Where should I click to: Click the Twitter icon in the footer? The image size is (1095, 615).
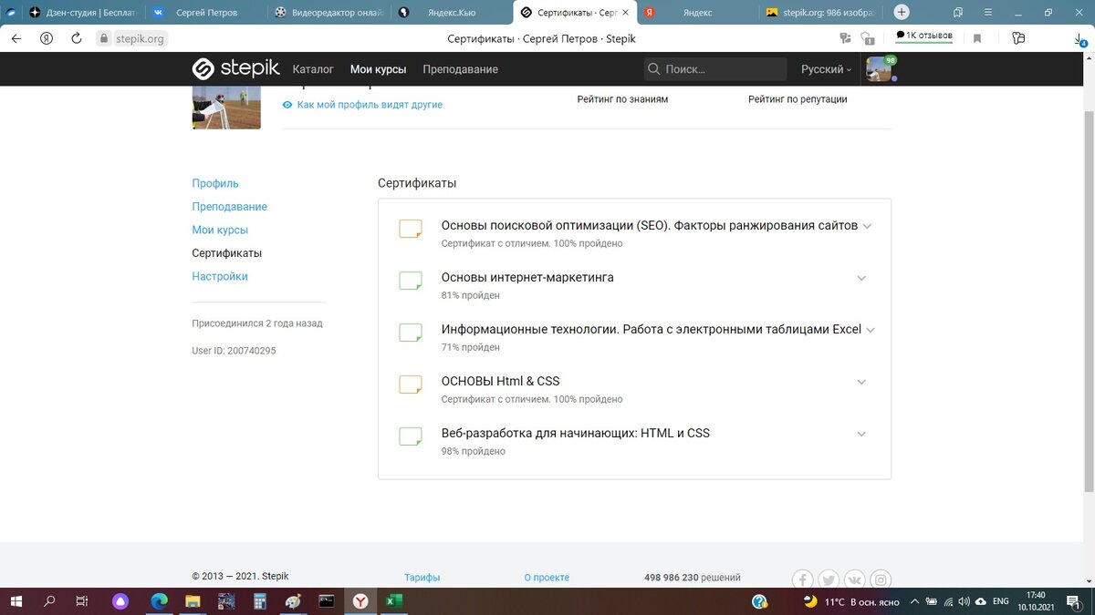point(828,579)
